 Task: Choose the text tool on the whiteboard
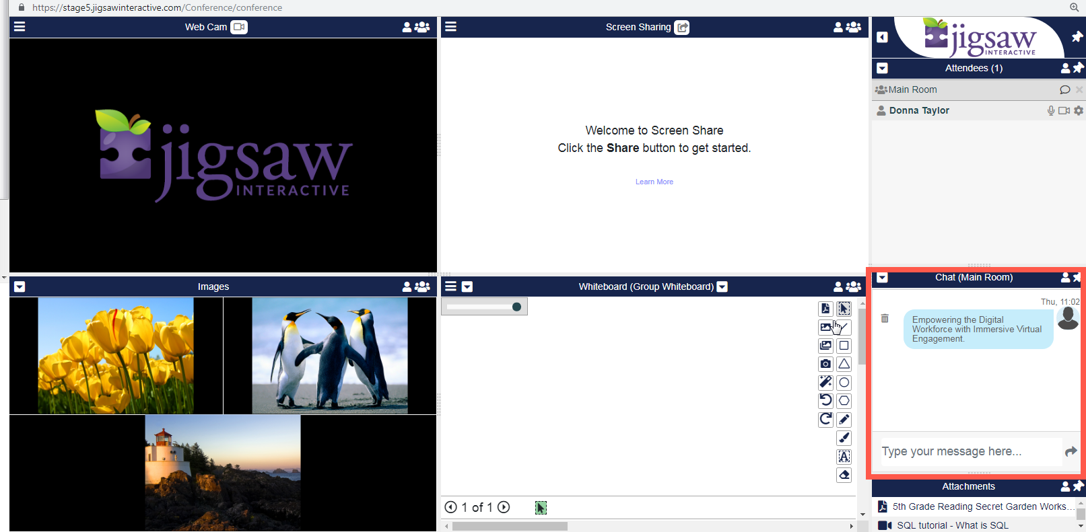click(x=844, y=457)
